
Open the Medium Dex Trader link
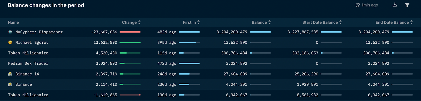coord(28,63)
